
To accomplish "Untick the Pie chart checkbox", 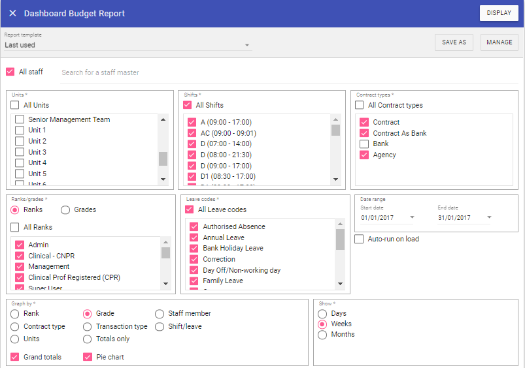I will (88, 357).
